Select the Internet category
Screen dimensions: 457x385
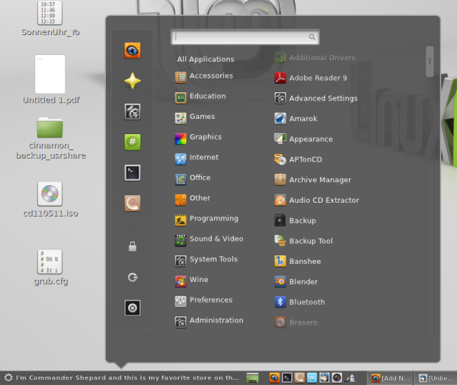[x=197, y=159]
